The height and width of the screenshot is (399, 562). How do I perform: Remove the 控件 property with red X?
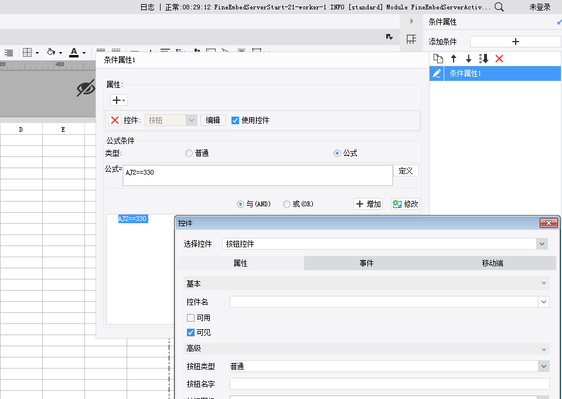pyautogui.click(x=115, y=120)
